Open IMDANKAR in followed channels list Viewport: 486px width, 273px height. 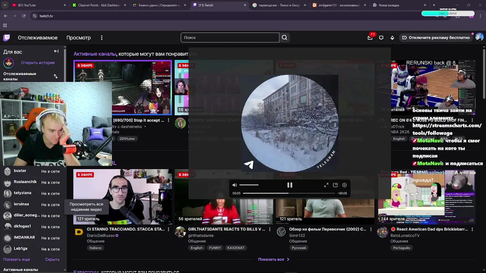(x=33, y=238)
